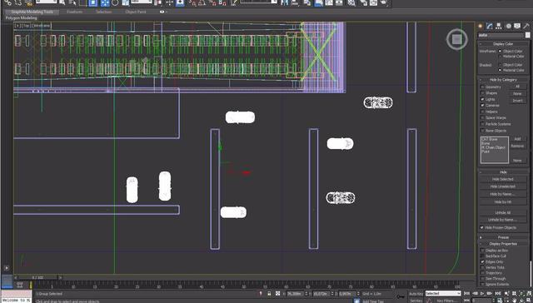The height and width of the screenshot is (303, 533).
Task: Click the play arrow at viewport's left edge
Action: pos(7,268)
